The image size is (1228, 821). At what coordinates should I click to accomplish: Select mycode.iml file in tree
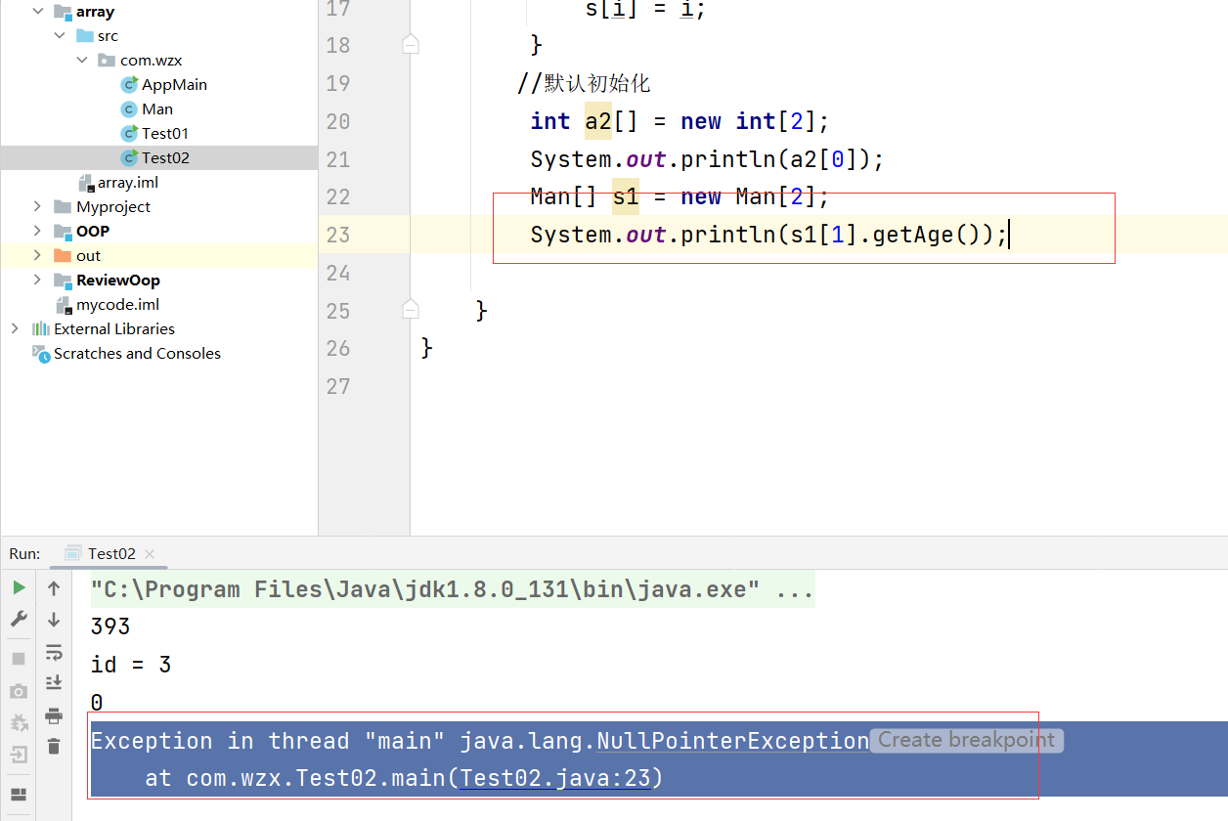(x=117, y=304)
